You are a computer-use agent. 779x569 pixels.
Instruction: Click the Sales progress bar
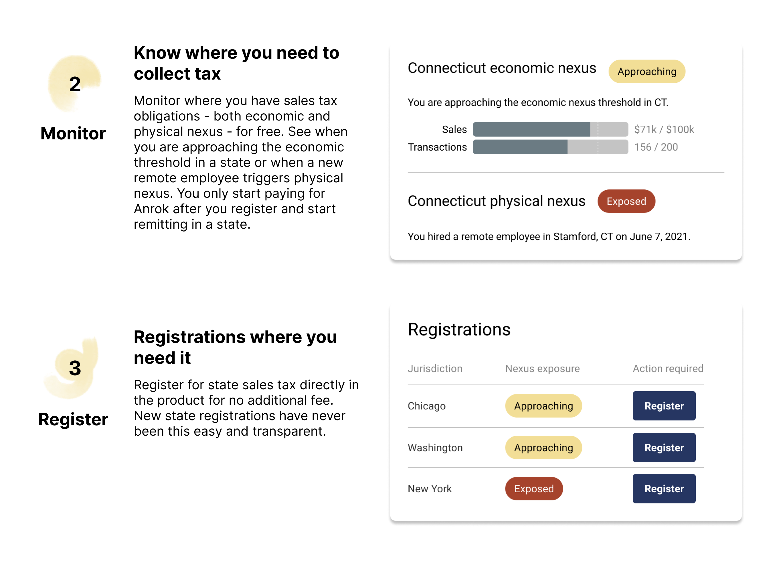pyautogui.click(x=550, y=129)
